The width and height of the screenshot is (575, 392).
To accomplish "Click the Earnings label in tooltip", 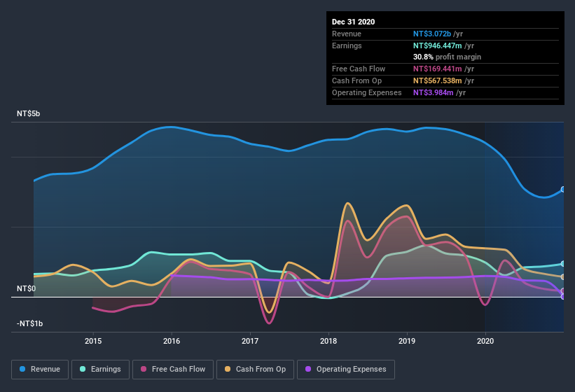I will coord(347,45).
